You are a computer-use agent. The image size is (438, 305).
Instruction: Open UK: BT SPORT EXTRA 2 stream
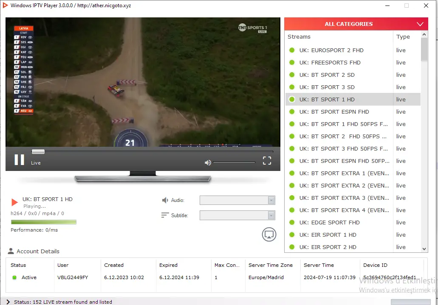pyautogui.click(x=353, y=185)
